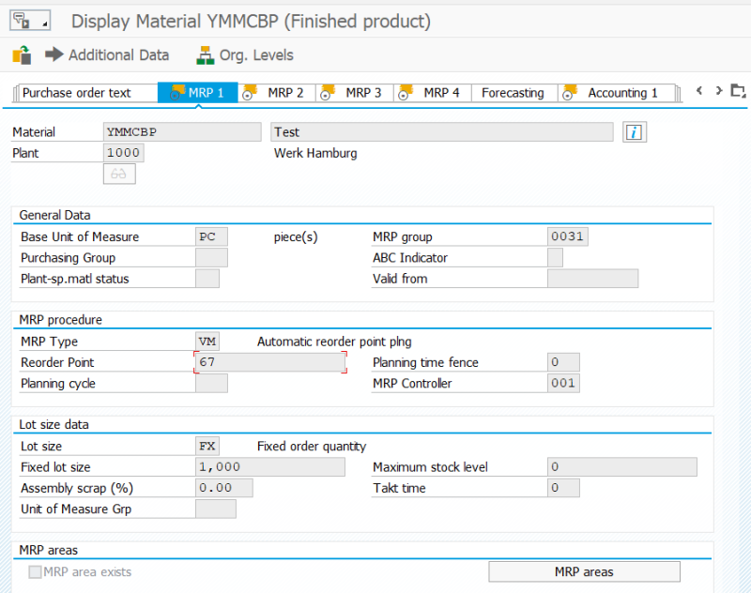The height and width of the screenshot is (593, 751).
Task: Click the Plant-sp.matl status field
Action: [207, 279]
